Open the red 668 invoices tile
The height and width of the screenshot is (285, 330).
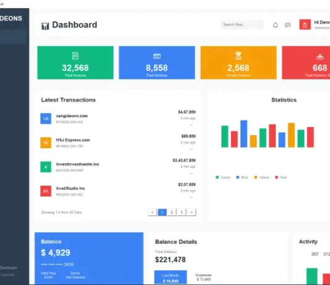[x=306, y=62]
